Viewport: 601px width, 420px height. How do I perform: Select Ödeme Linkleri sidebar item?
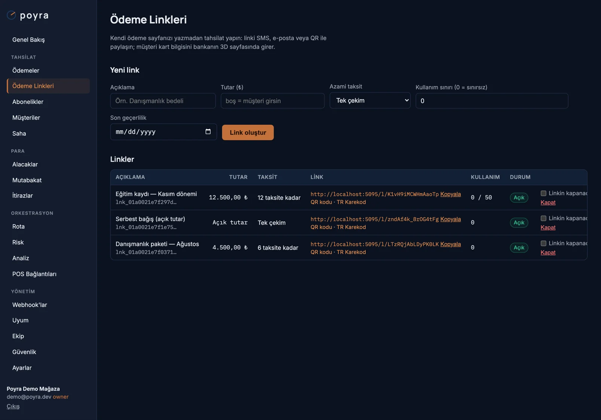click(48, 86)
